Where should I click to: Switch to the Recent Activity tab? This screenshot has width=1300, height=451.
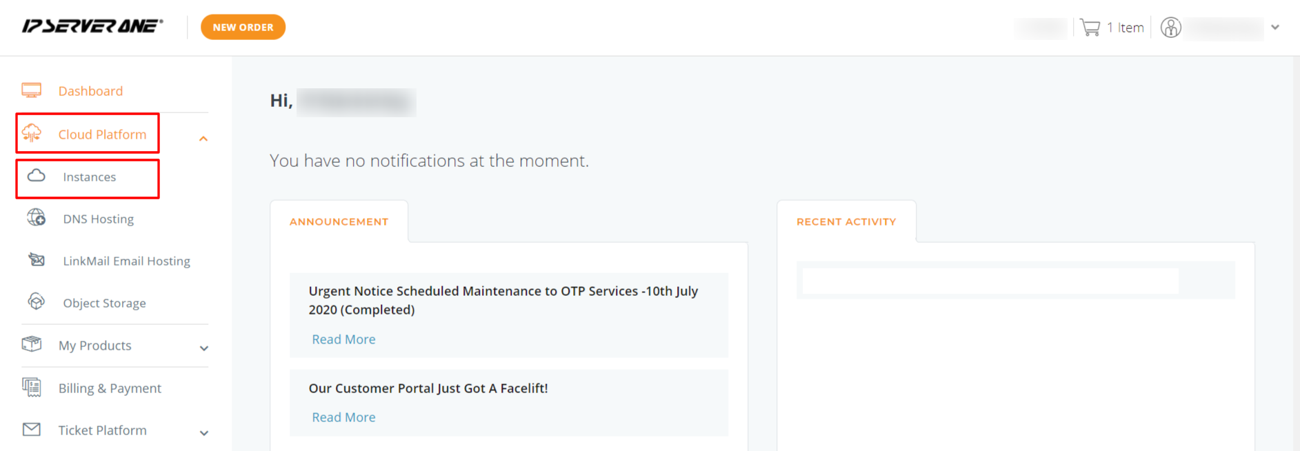847,221
